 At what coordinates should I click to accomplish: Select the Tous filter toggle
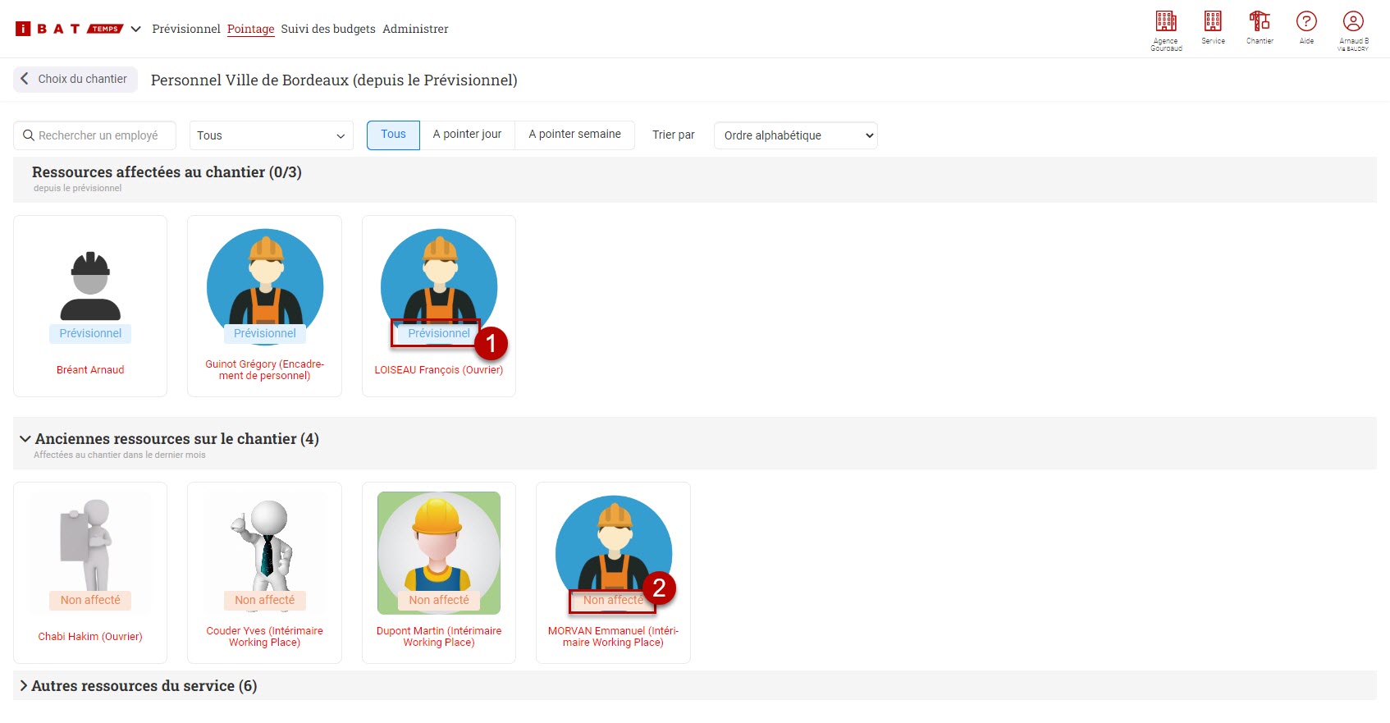[x=393, y=135]
